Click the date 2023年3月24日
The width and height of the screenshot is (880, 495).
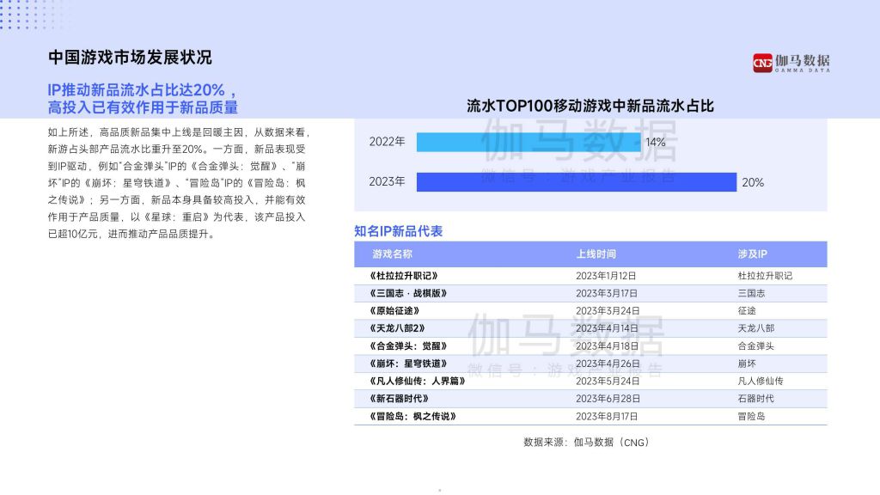pos(608,310)
